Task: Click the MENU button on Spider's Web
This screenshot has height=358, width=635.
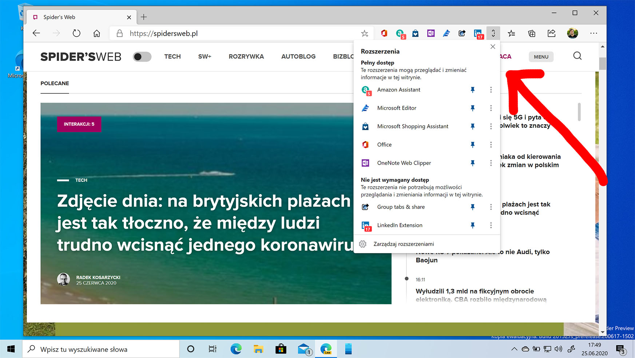Action: 541,57
